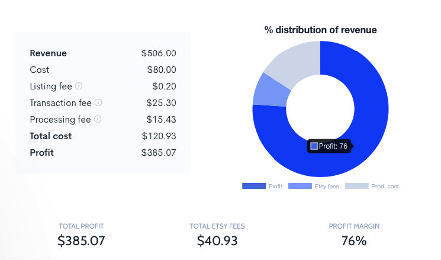
Task: Toggle the Profit legend swatch
Action: 254,186
